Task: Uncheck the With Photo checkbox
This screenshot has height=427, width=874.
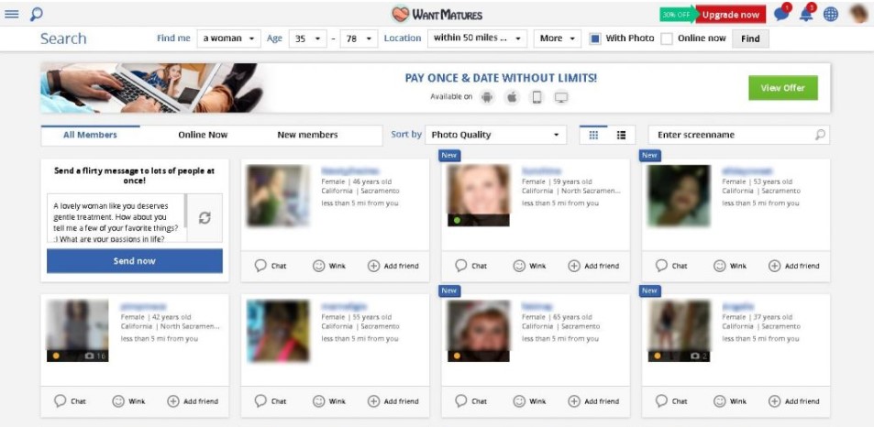Action: [x=595, y=38]
